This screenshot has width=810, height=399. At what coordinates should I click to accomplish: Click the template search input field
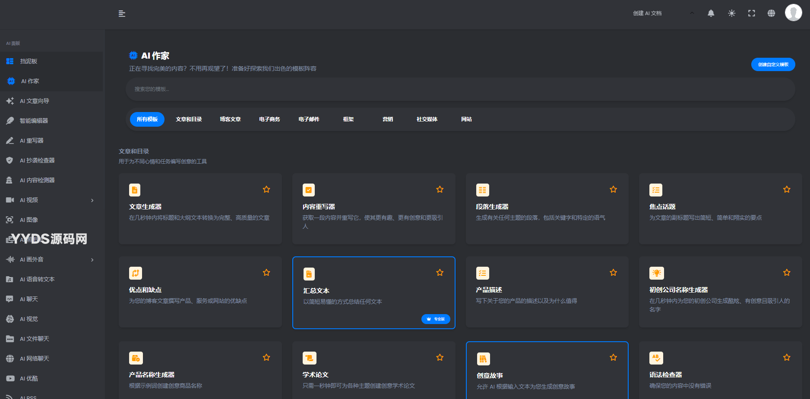click(460, 89)
